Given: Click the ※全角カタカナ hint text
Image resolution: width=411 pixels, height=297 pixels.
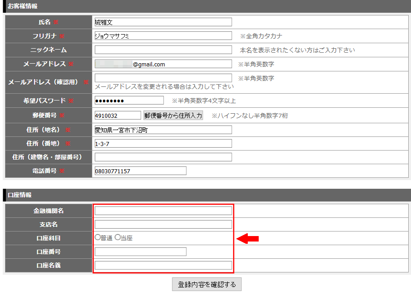Looking at the screenshot, I should click(261, 36).
